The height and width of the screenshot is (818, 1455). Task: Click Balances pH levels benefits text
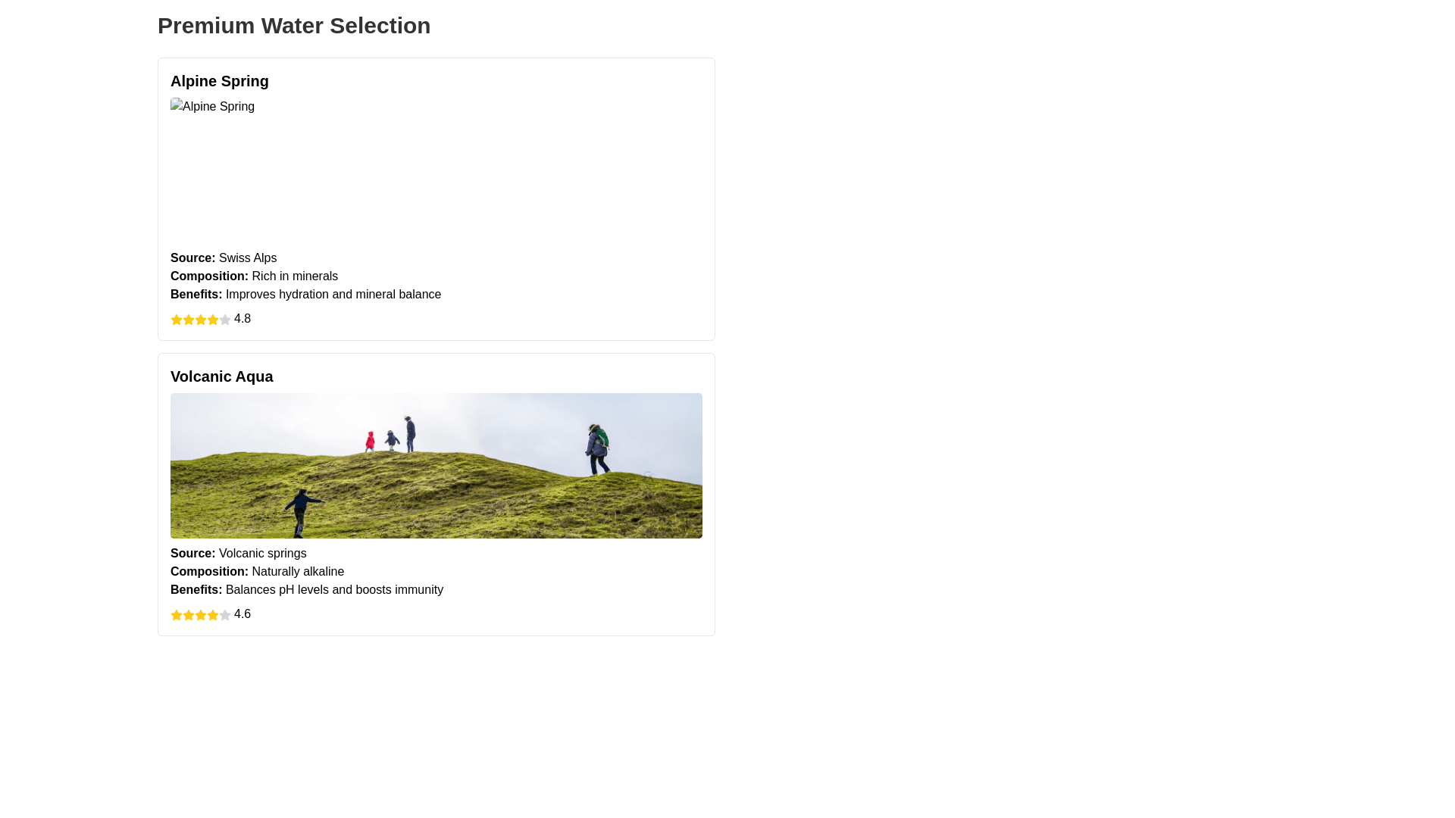coord(334,590)
